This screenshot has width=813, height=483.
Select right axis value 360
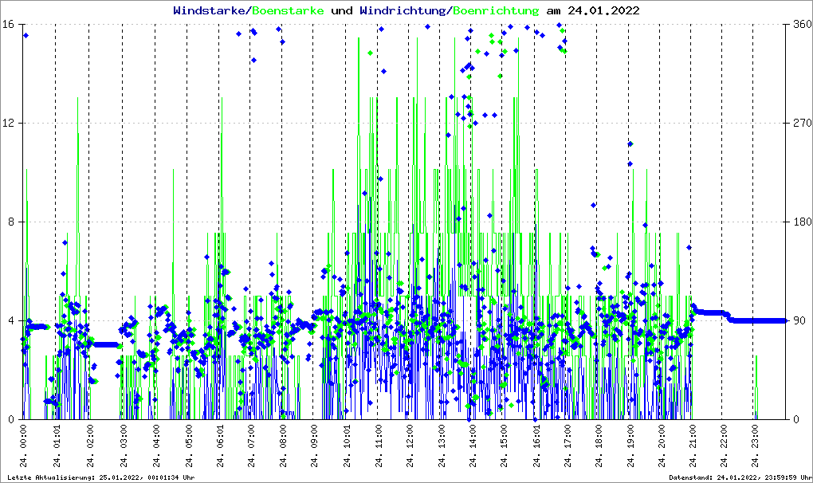tap(803, 25)
